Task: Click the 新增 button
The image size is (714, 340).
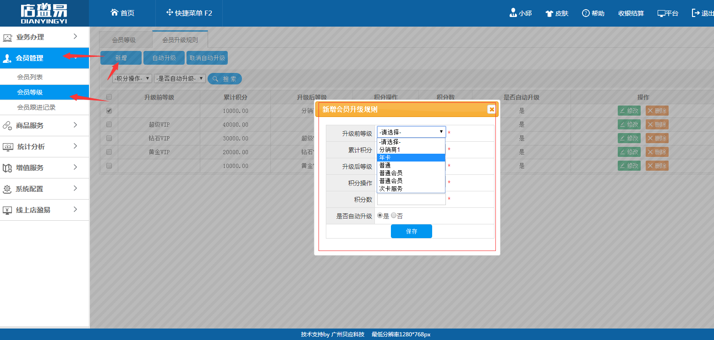Action: pyautogui.click(x=121, y=58)
